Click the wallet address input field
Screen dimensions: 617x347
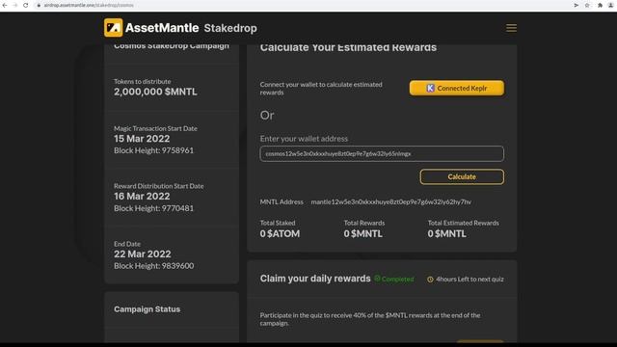pyautogui.click(x=382, y=153)
